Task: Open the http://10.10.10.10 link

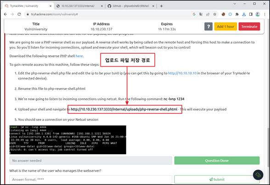Action: point(182,73)
